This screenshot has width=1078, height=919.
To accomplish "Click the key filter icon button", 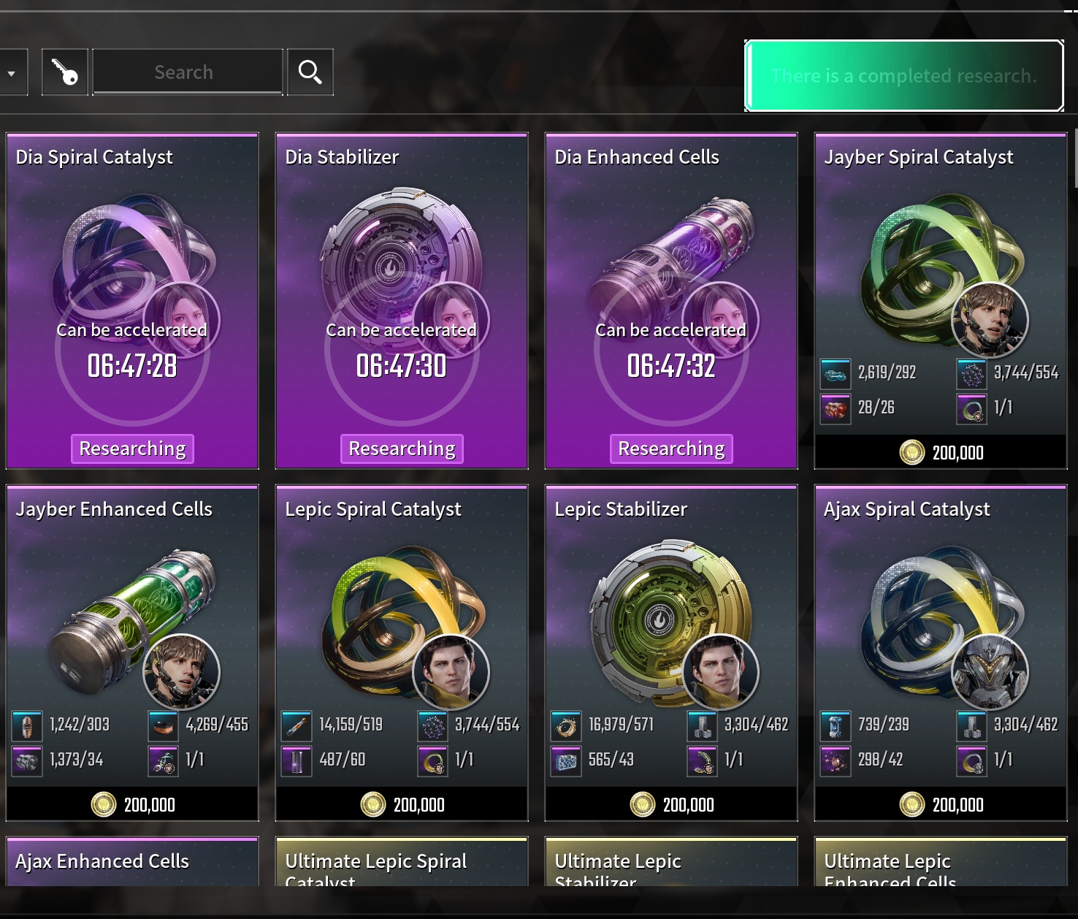I will point(65,72).
